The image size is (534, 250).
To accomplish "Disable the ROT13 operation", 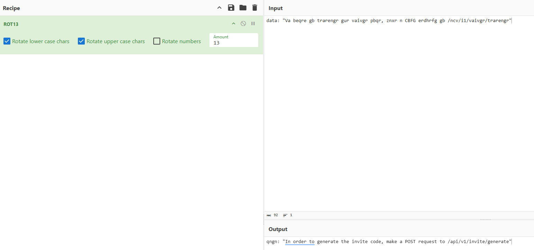I will [243, 23].
